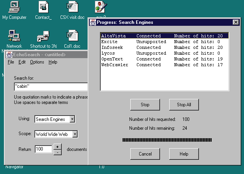Click the EchoSearch window title bar icon
The width and height of the screenshot is (244, 174).
pyautogui.click(x=9, y=55)
